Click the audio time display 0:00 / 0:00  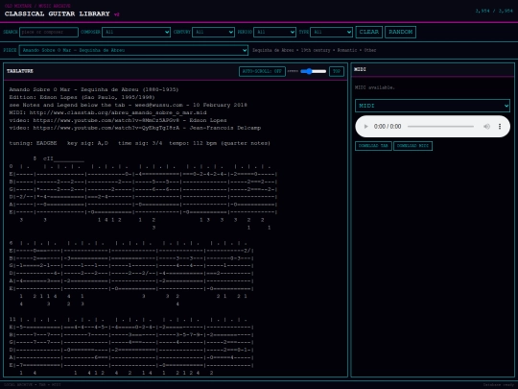(x=388, y=127)
